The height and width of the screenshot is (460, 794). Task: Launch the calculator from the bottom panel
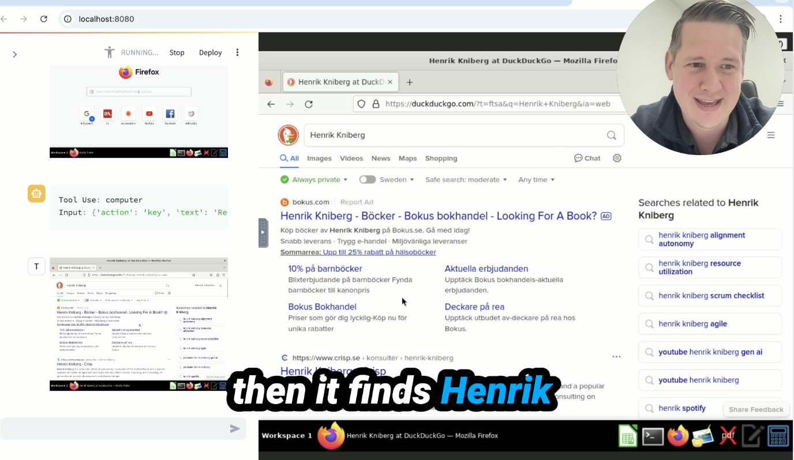[x=778, y=436]
